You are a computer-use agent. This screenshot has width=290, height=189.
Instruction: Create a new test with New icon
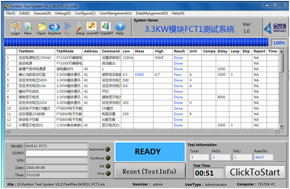28,28
